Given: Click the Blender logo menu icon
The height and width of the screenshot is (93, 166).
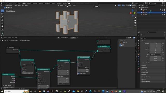Looking at the screenshot, I should coord(2,3).
